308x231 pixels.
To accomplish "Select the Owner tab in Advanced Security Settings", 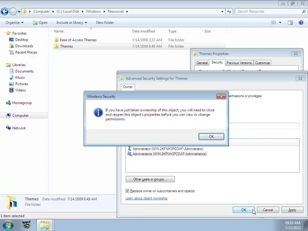I will point(128,87).
